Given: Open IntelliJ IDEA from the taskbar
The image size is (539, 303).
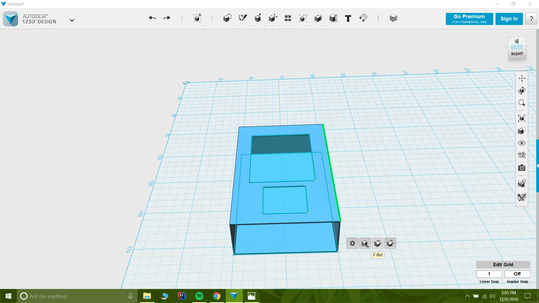Looking at the screenshot, I should 182,296.
